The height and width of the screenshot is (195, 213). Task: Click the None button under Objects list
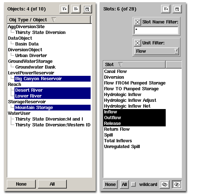(x=21, y=184)
